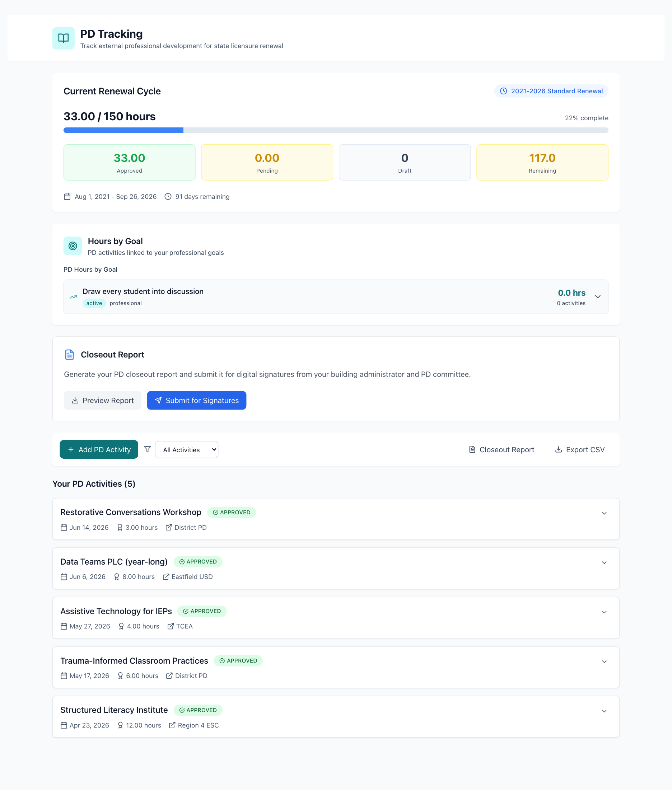Expand Trauma-Informed Classroom Practices activity
The height and width of the screenshot is (790, 672).
[x=604, y=662]
